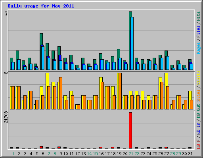Click the light blue pages bar for day 21
The image size is (203, 158).
(132, 43)
